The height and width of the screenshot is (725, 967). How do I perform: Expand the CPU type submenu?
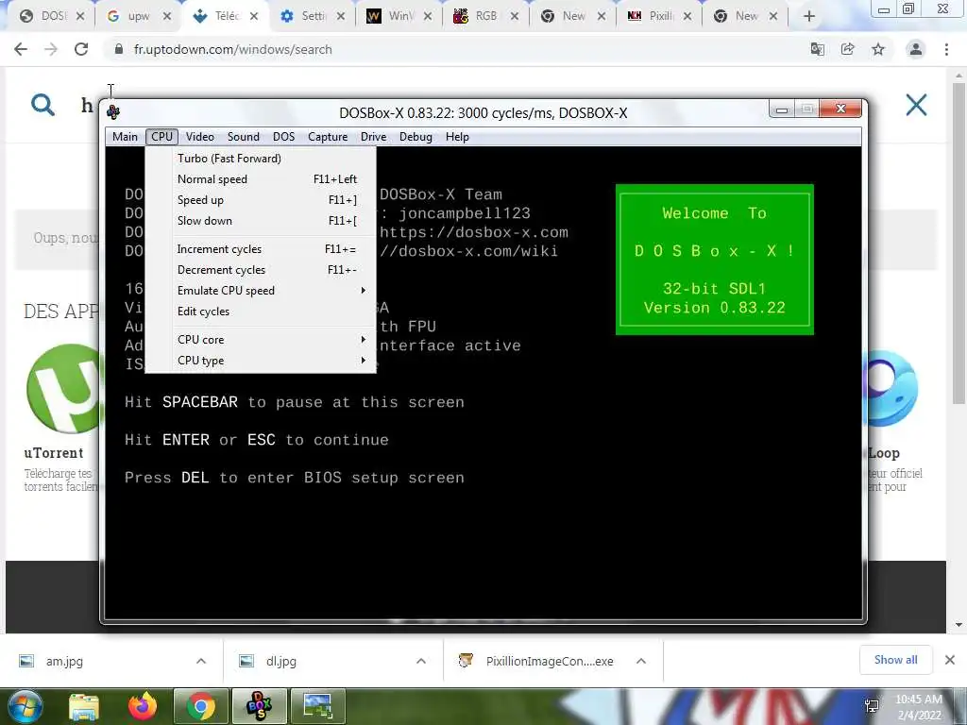261,361
